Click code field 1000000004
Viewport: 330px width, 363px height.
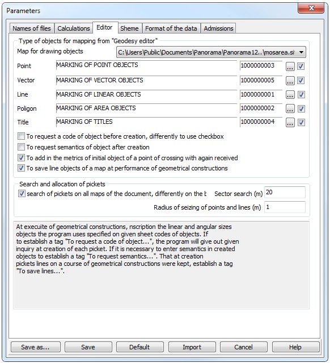(x=261, y=122)
